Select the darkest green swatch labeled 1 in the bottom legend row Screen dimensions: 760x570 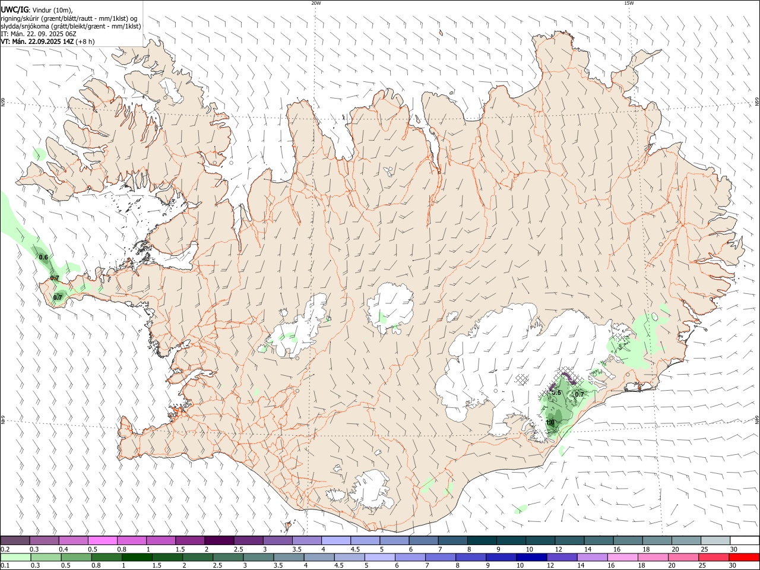(137, 557)
